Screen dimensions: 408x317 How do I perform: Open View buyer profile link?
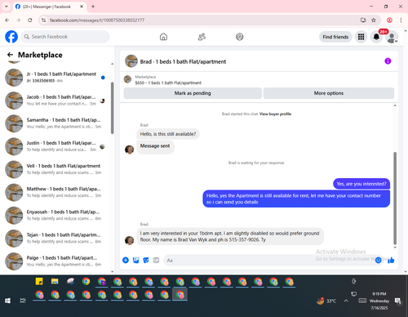275,114
